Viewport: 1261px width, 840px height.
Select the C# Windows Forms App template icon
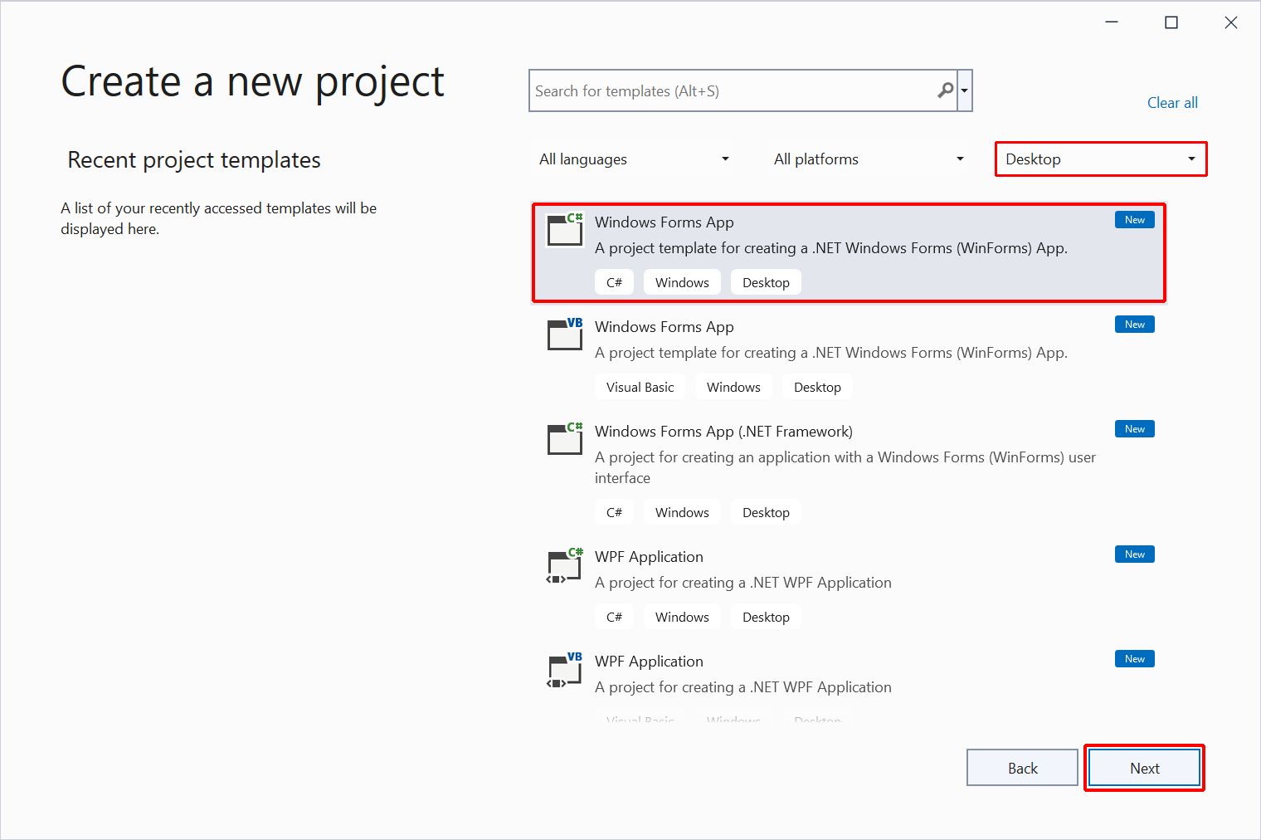565,230
